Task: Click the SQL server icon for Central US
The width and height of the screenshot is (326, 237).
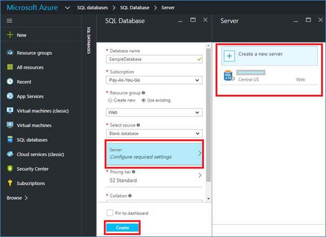Action: click(x=229, y=76)
